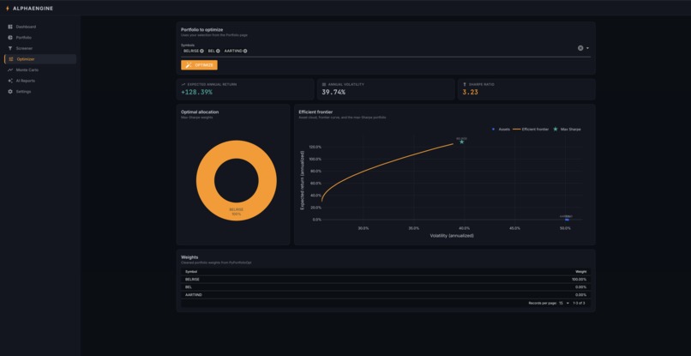
Task: Clear all selected symbols
Action: pyautogui.click(x=580, y=48)
